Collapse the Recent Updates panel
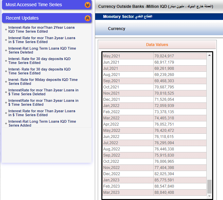Viewport: 223px width, 200px height. (x=87, y=18)
